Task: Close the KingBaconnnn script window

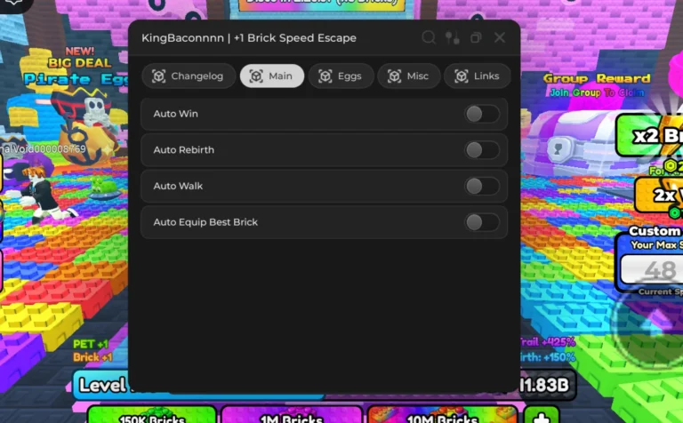Action: (500, 37)
